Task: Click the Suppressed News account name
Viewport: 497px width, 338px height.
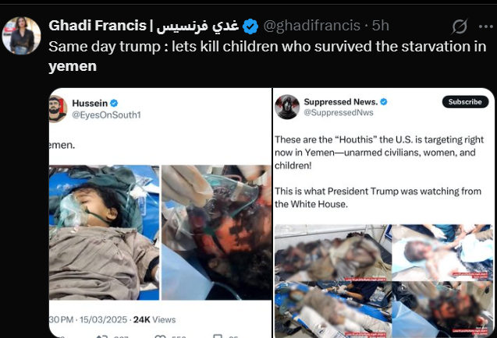Action: coord(341,101)
